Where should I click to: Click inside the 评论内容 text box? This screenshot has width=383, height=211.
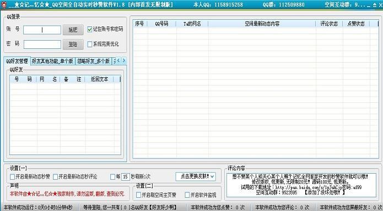coord(301,185)
